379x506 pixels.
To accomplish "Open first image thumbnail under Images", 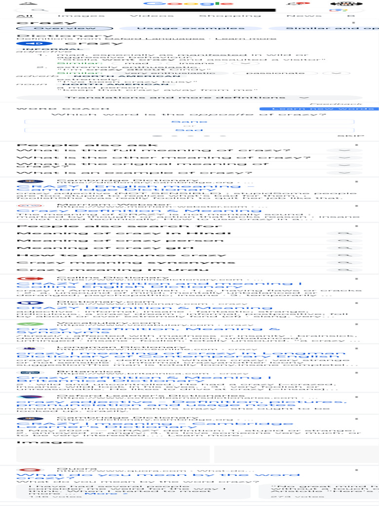I will coord(113,454).
